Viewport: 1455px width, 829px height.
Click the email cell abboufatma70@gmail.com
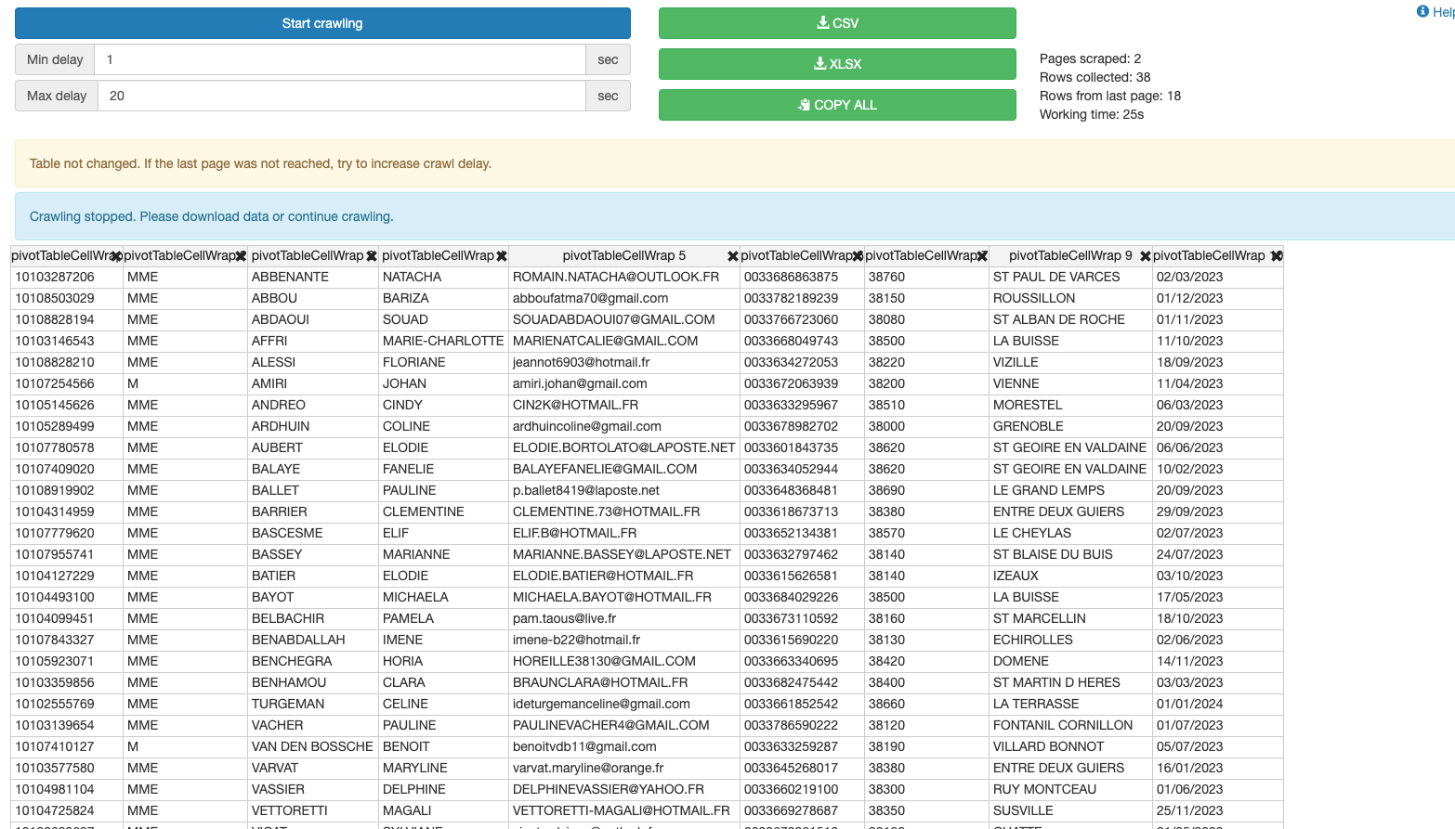coord(590,298)
